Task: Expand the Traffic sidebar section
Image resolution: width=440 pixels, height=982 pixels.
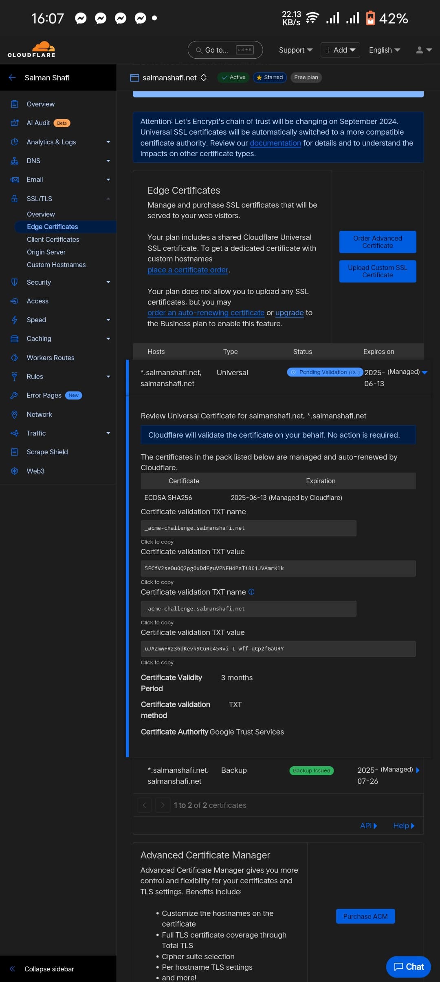Action: click(x=108, y=433)
